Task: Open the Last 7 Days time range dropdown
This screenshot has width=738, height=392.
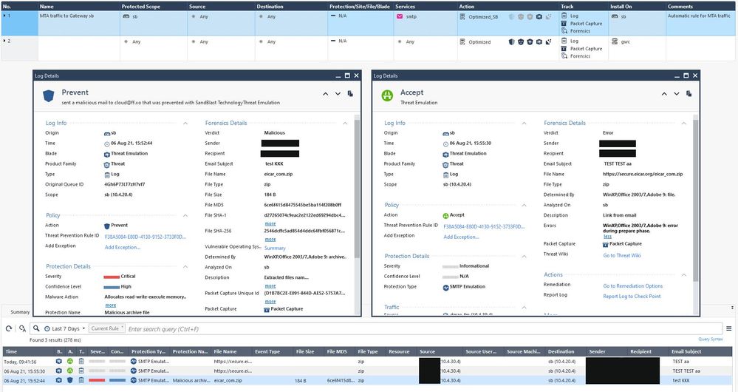Action: [x=65, y=328]
